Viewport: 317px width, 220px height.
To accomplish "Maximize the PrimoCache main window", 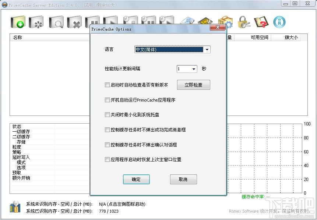I will click(295, 4).
